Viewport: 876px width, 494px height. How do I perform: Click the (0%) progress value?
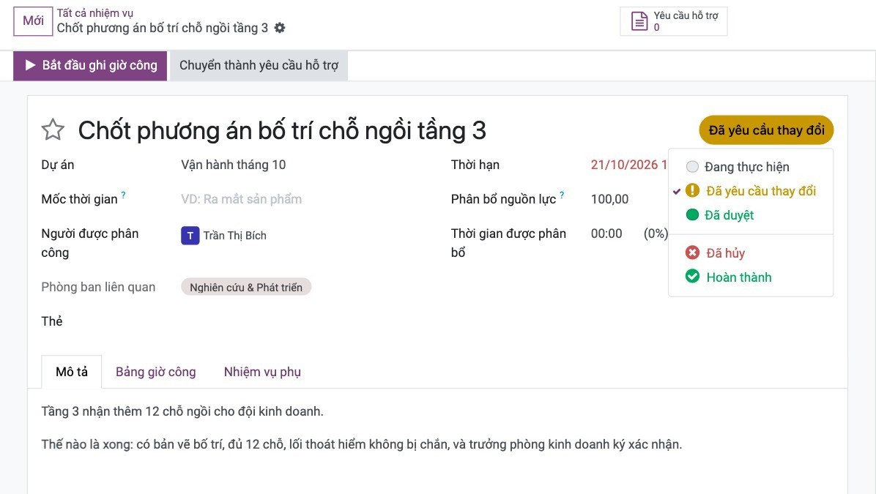pyautogui.click(x=656, y=233)
